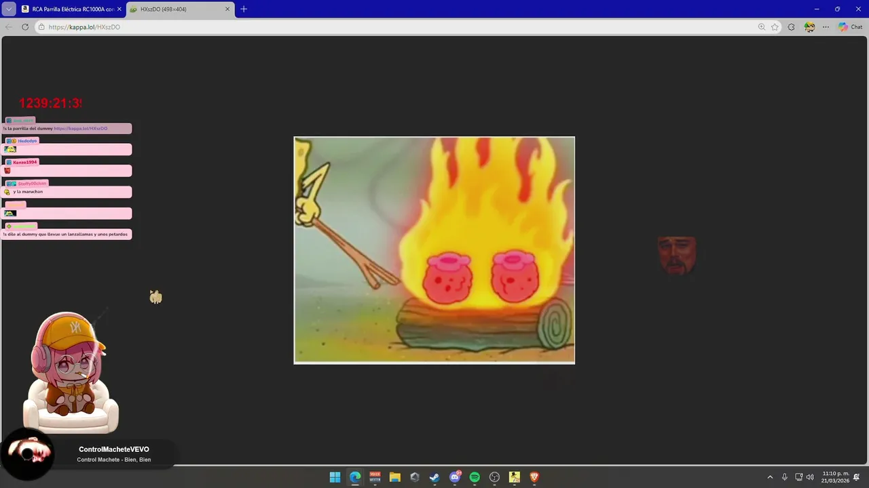This screenshot has height=488, width=869.
Task: Close the RCA Parrilla Eléctrica tab
Action: [x=119, y=9]
